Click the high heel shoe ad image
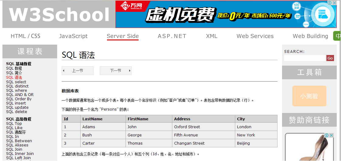The height and width of the screenshot is (161, 341). coord(309,148)
